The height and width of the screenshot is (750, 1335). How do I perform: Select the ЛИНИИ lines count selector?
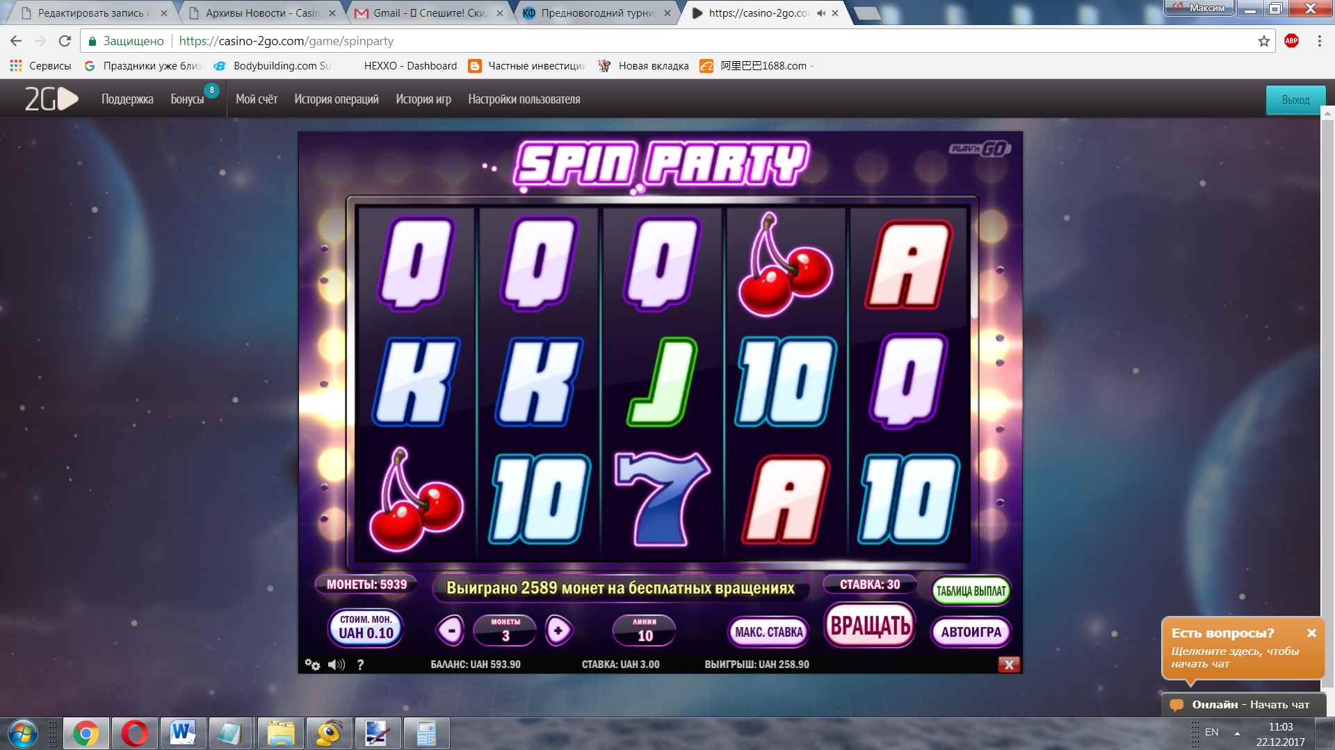[x=645, y=631]
